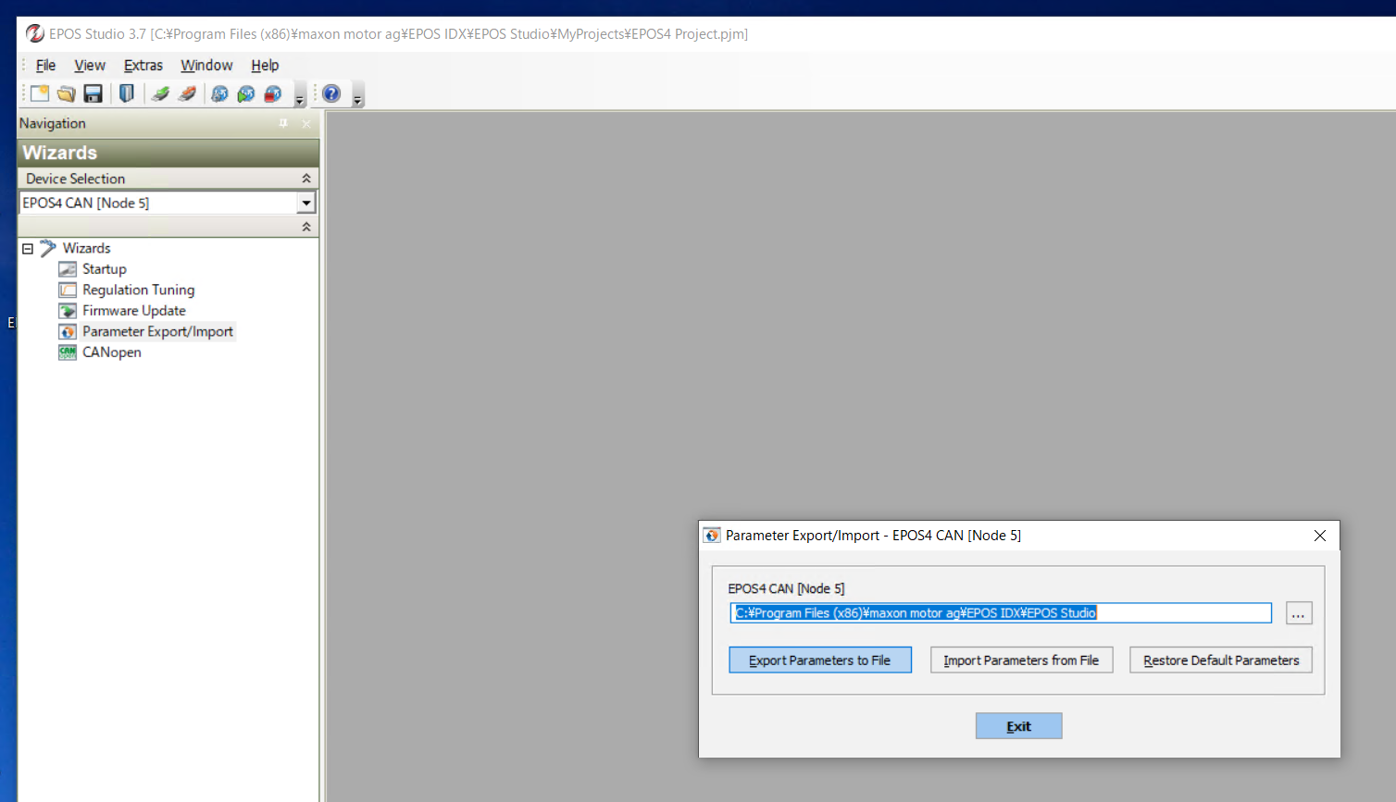1396x802 pixels.
Task: Click the Startup wizard icon
Action: click(68, 269)
